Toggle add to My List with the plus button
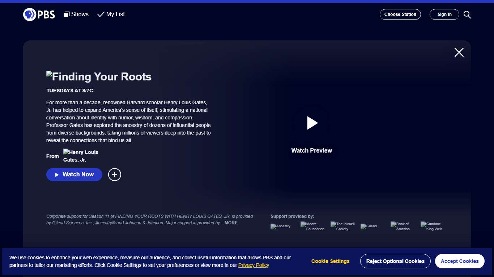494x277 pixels. [114, 175]
